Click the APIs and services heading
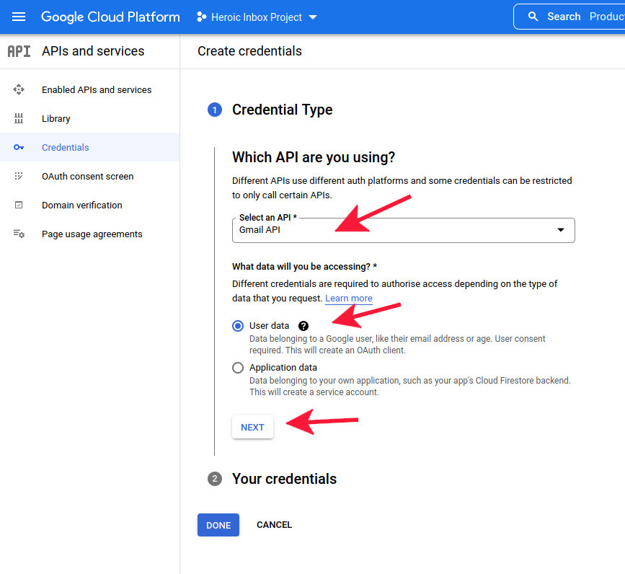This screenshot has height=574, width=625. (x=93, y=51)
